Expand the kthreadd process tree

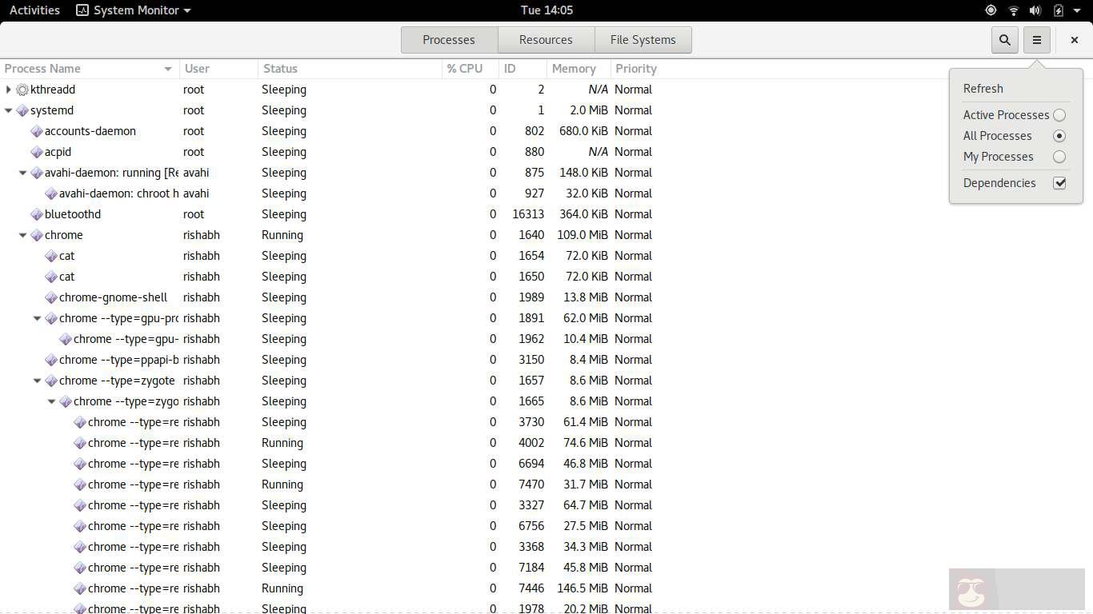coord(8,90)
